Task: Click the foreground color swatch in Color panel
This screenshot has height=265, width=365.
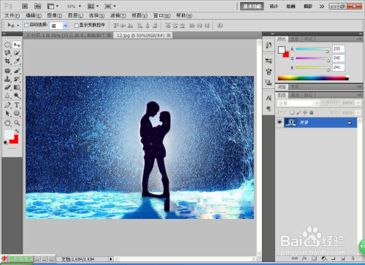Action: click(x=281, y=50)
